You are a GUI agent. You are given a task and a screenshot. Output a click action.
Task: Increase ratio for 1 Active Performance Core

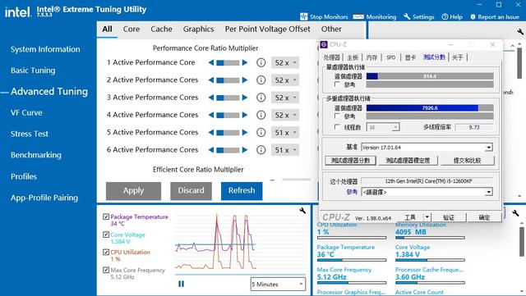click(x=245, y=62)
